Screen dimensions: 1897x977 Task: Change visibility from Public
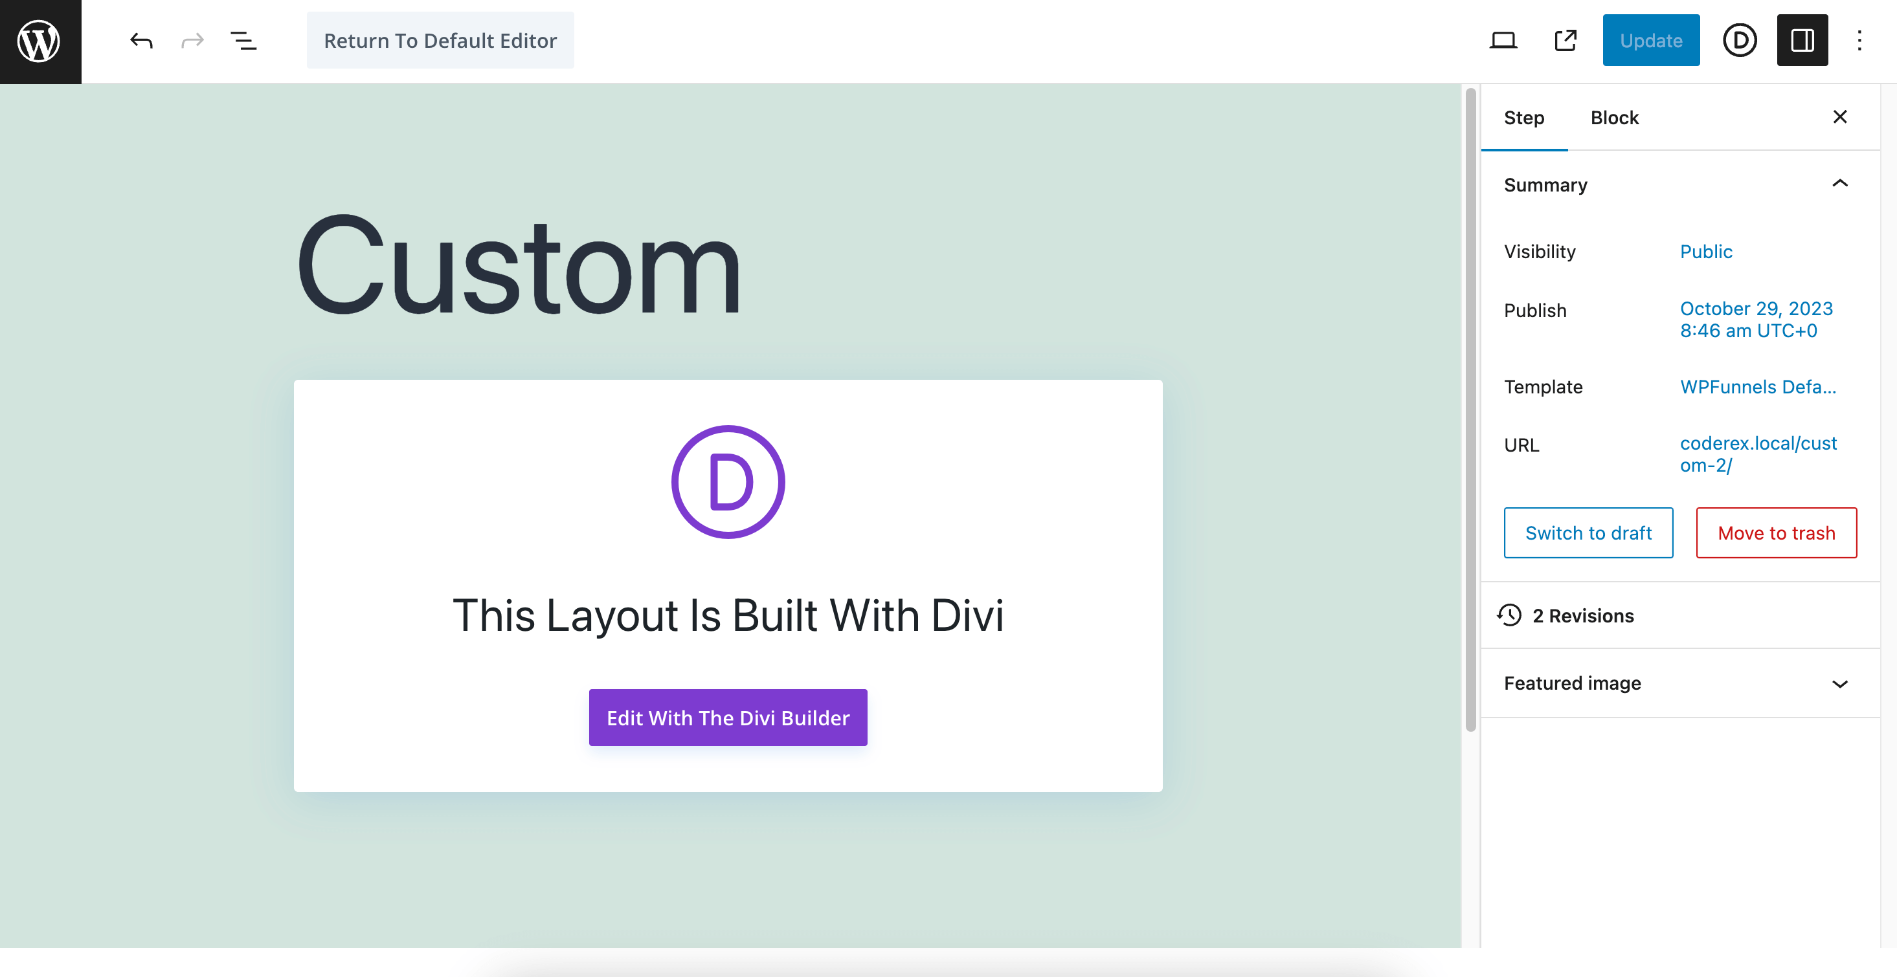pos(1705,252)
